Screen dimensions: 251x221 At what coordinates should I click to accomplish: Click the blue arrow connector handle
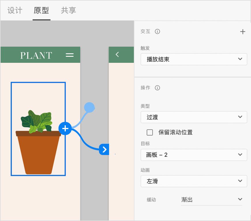104,150
